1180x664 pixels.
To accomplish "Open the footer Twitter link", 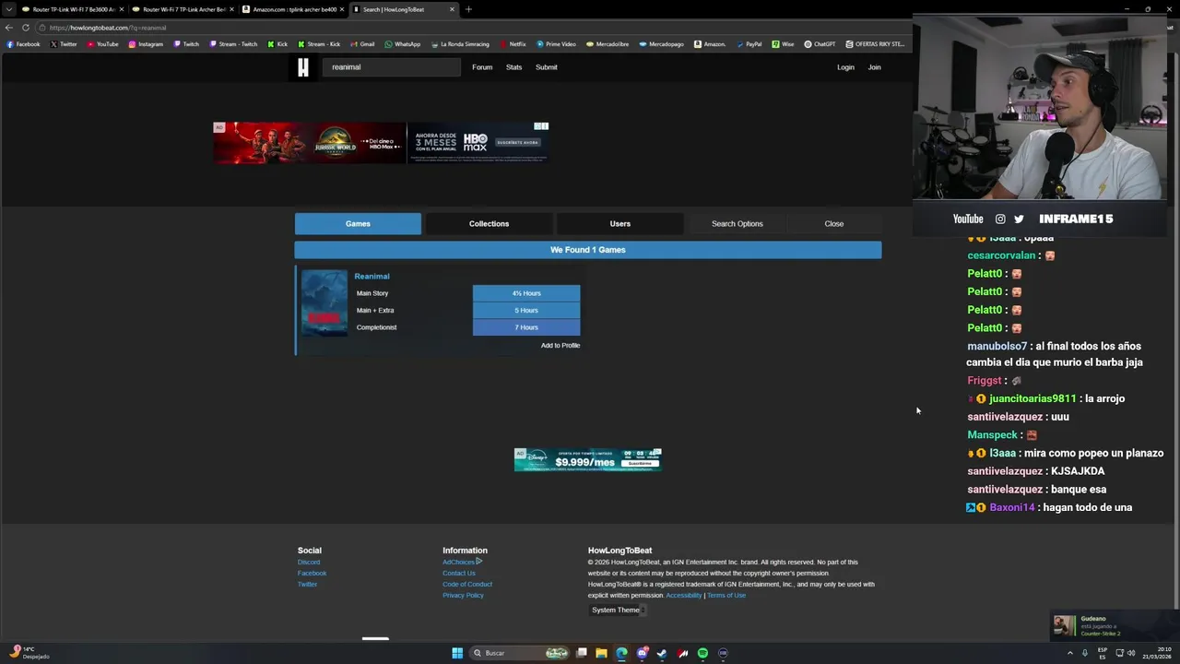I will click(x=307, y=585).
